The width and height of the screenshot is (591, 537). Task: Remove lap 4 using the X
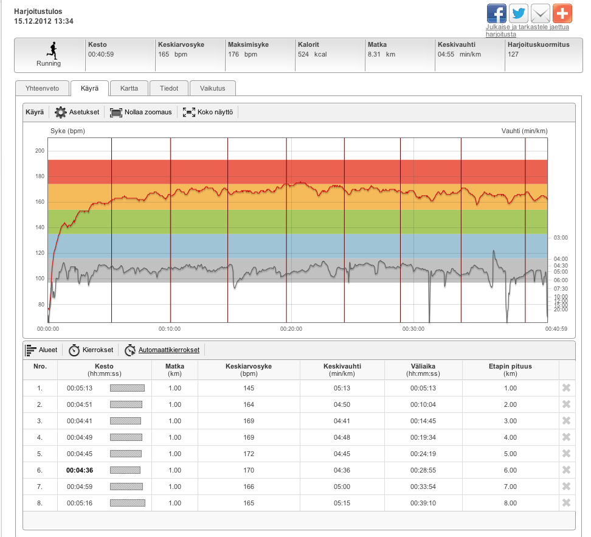click(x=566, y=437)
